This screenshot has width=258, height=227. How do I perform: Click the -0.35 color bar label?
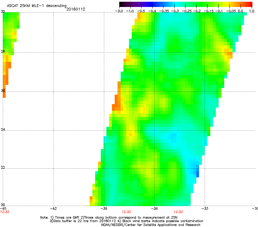(x=164, y=11)
